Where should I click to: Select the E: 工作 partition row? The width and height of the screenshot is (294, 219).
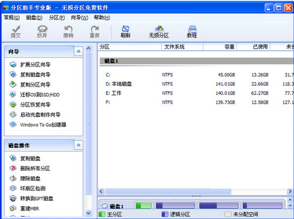pyautogui.click(x=196, y=93)
